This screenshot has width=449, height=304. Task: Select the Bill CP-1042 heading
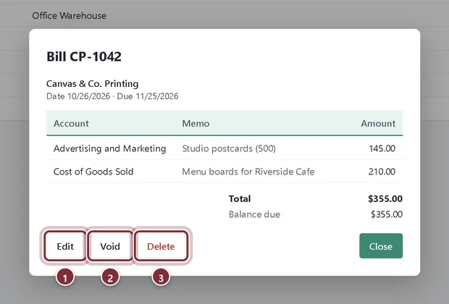click(84, 56)
